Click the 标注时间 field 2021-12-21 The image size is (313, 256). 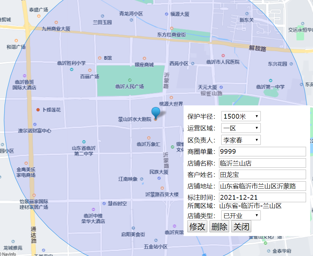pos(262,197)
